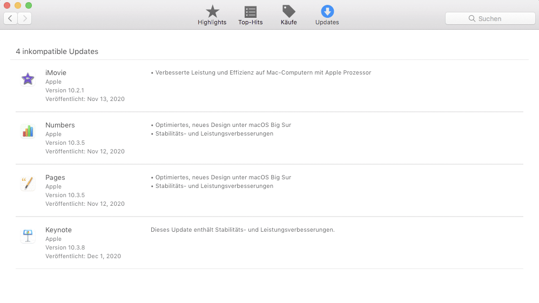Select the Updates tab
The image size is (539, 303).
tap(327, 16)
